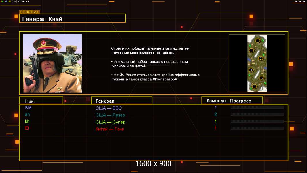Click El's loading progress bar
Viewport: 307px width, 173px height.
[x=257, y=128]
